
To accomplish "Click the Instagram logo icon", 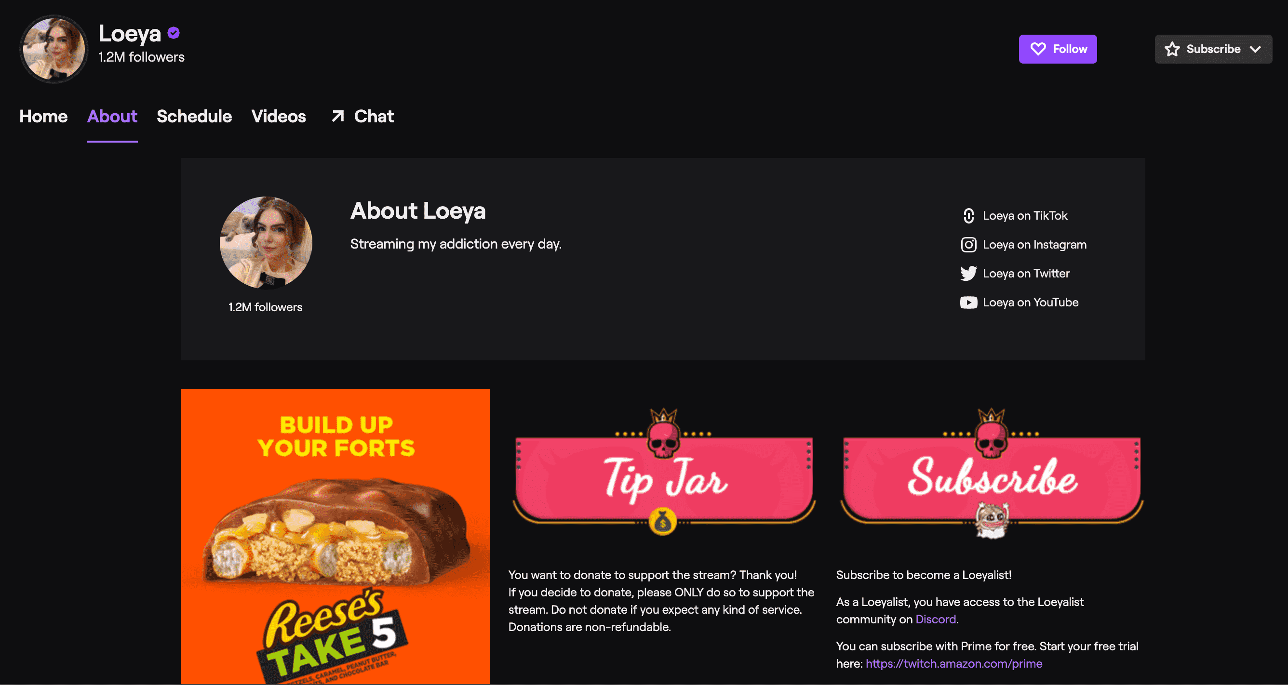I will pyautogui.click(x=968, y=245).
